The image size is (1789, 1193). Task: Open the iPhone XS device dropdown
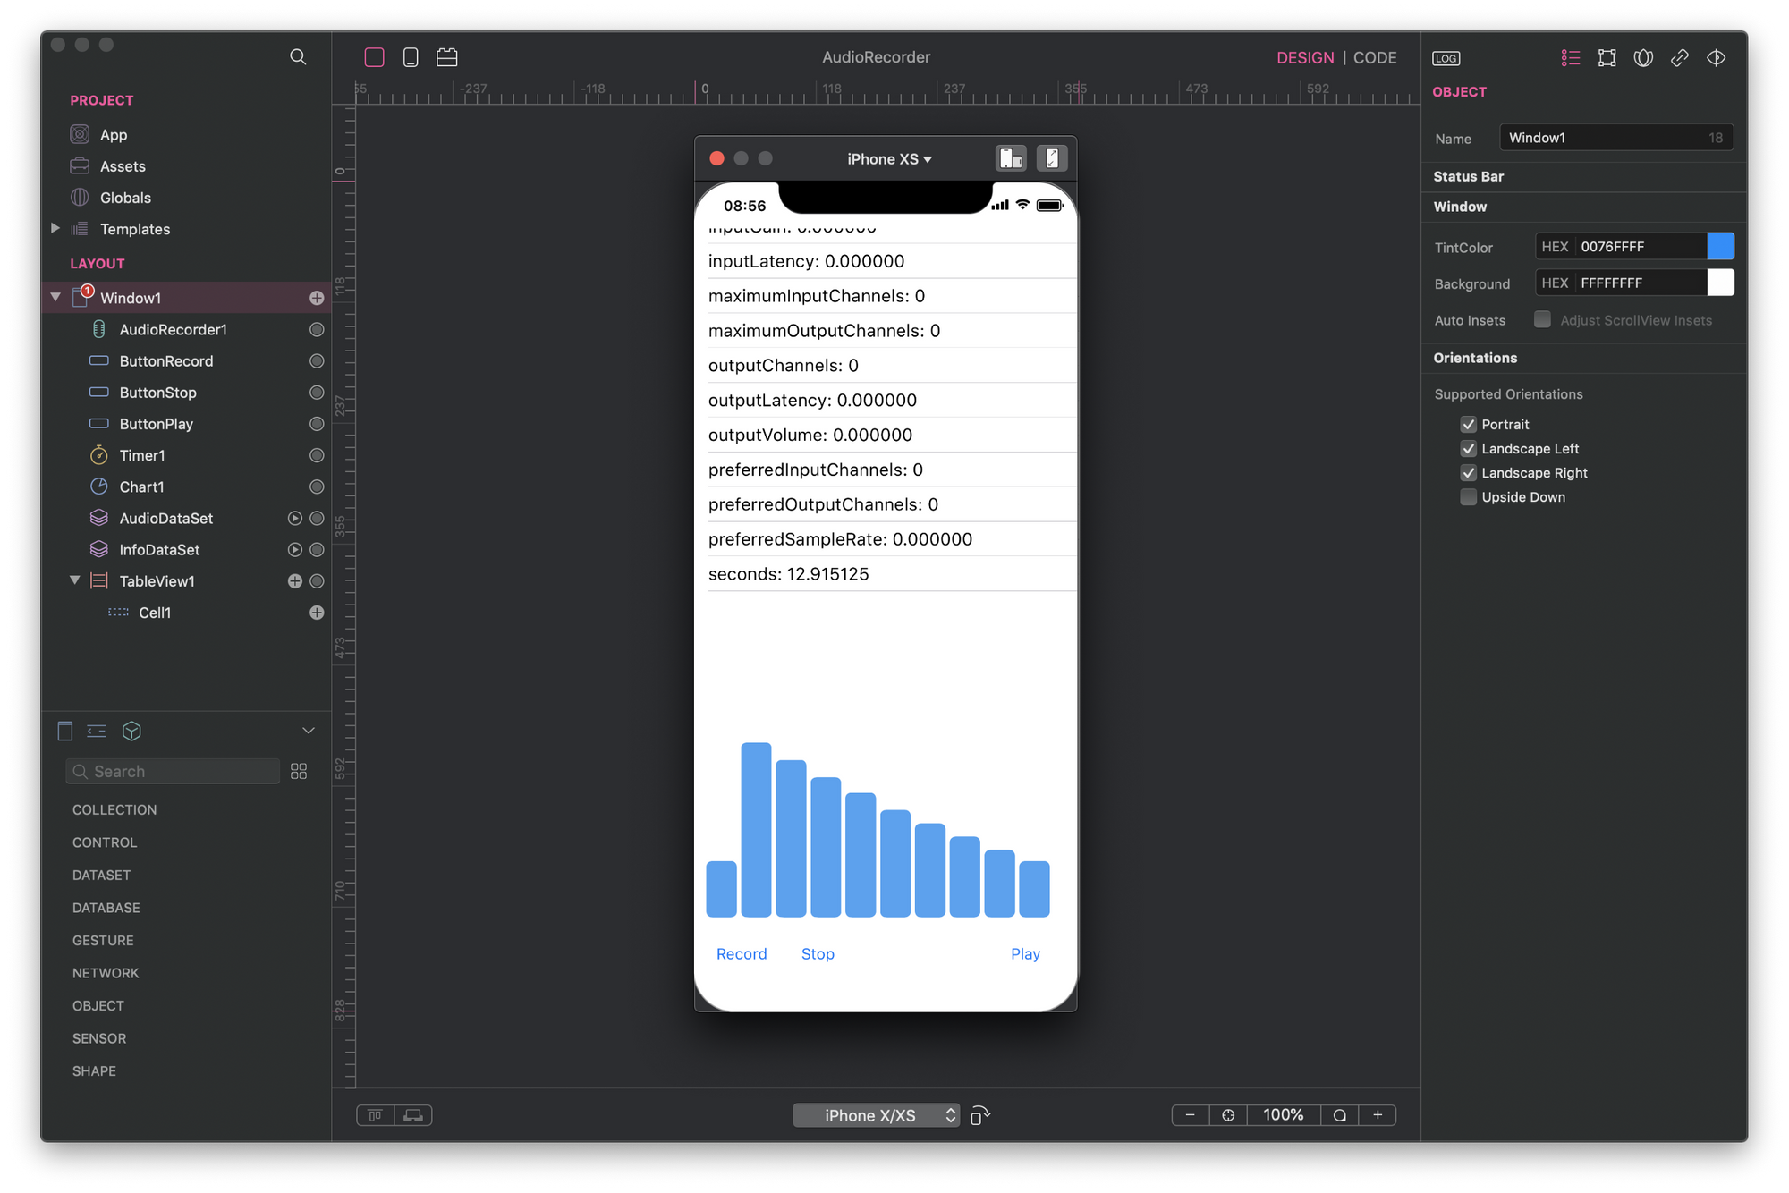click(889, 159)
